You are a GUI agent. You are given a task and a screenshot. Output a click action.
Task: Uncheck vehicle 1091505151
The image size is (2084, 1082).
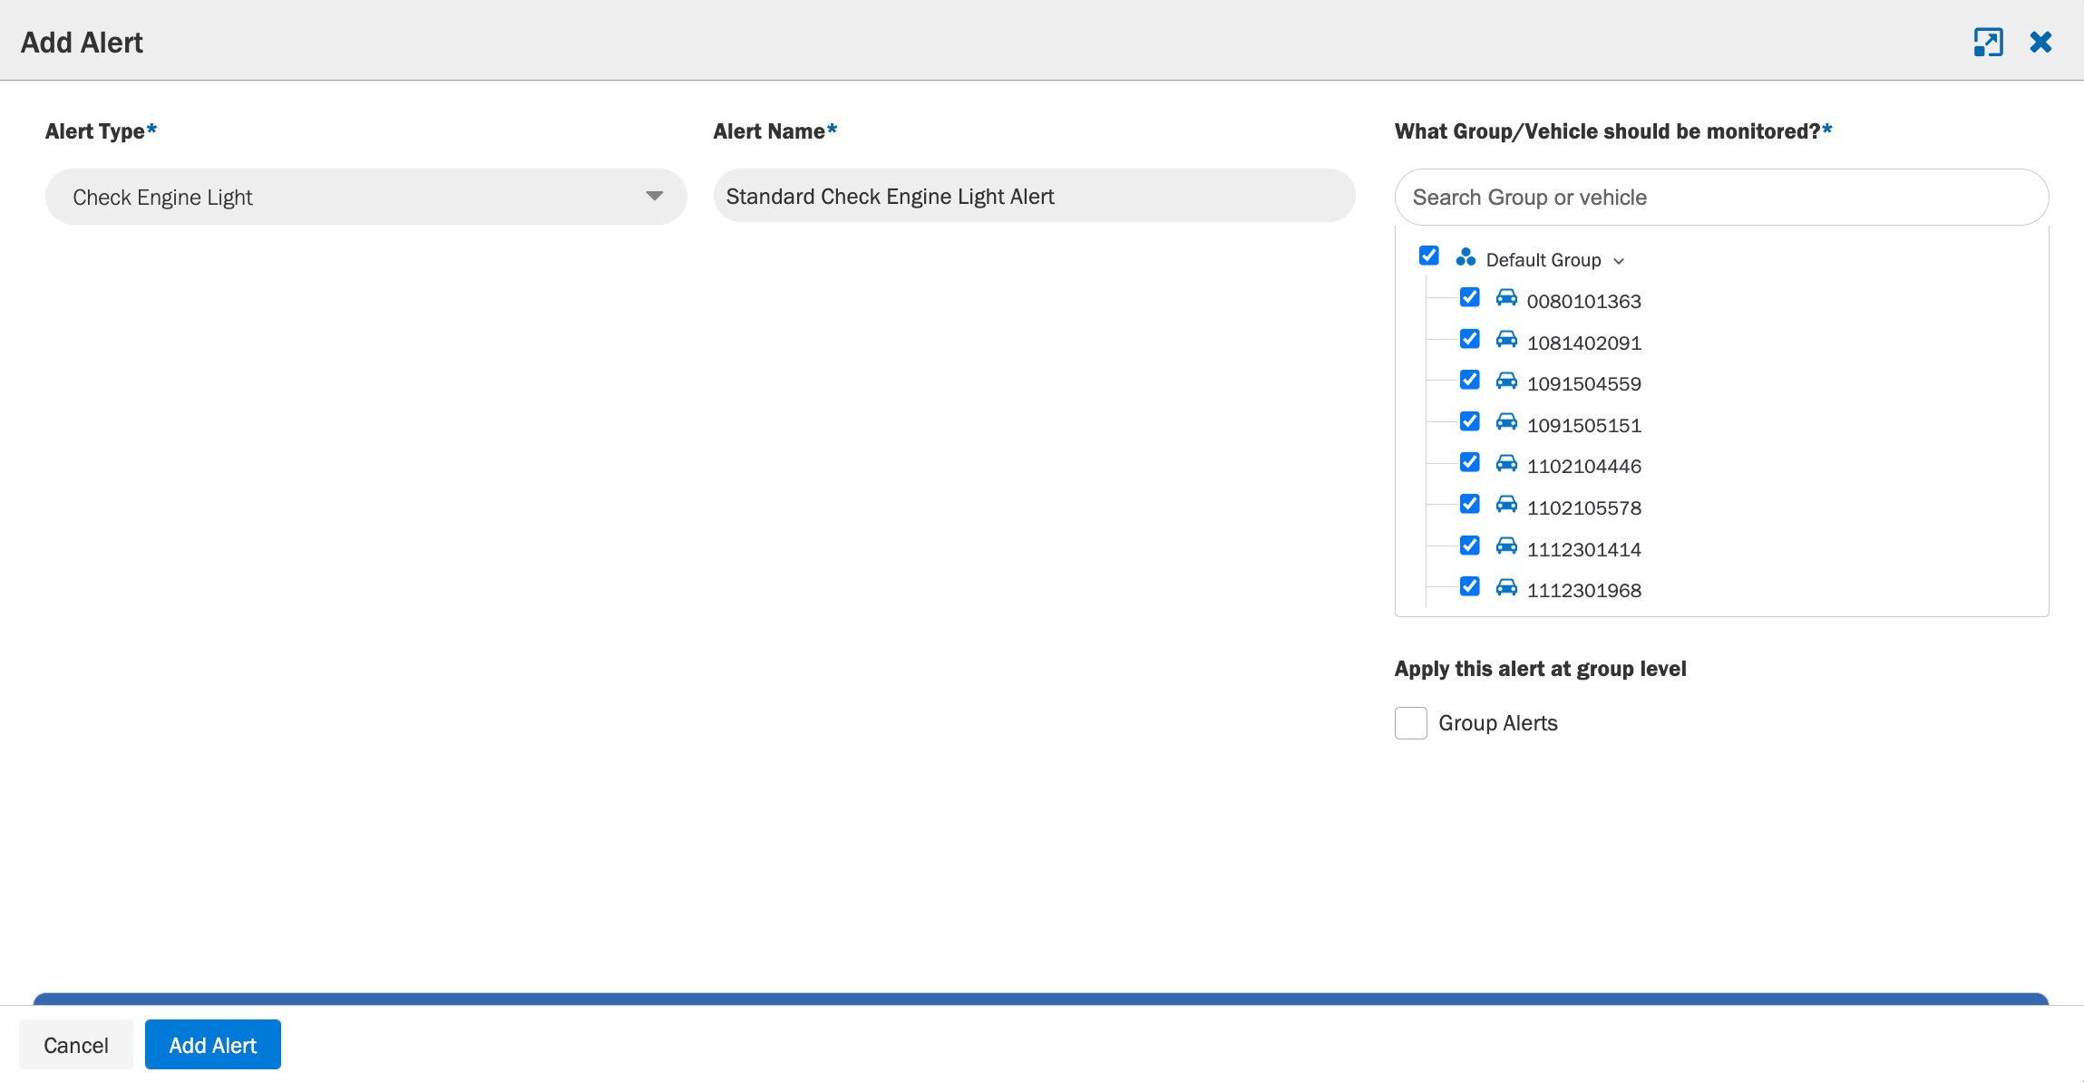pyautogui.click(x=1470, y=421)
